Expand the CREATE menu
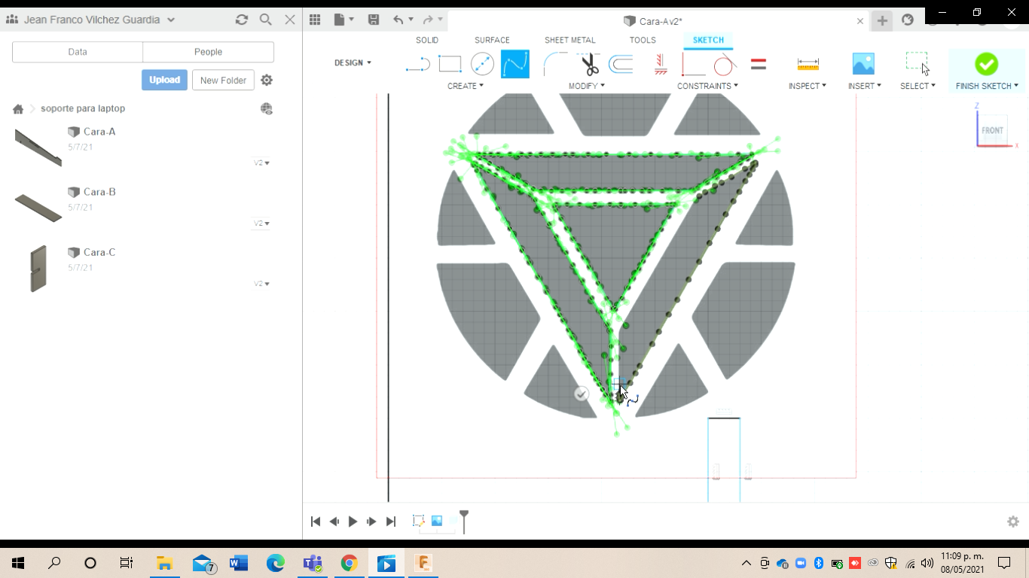Viewport: 1029px width, 578px height. pyautogui.click(x=466, y=86)
